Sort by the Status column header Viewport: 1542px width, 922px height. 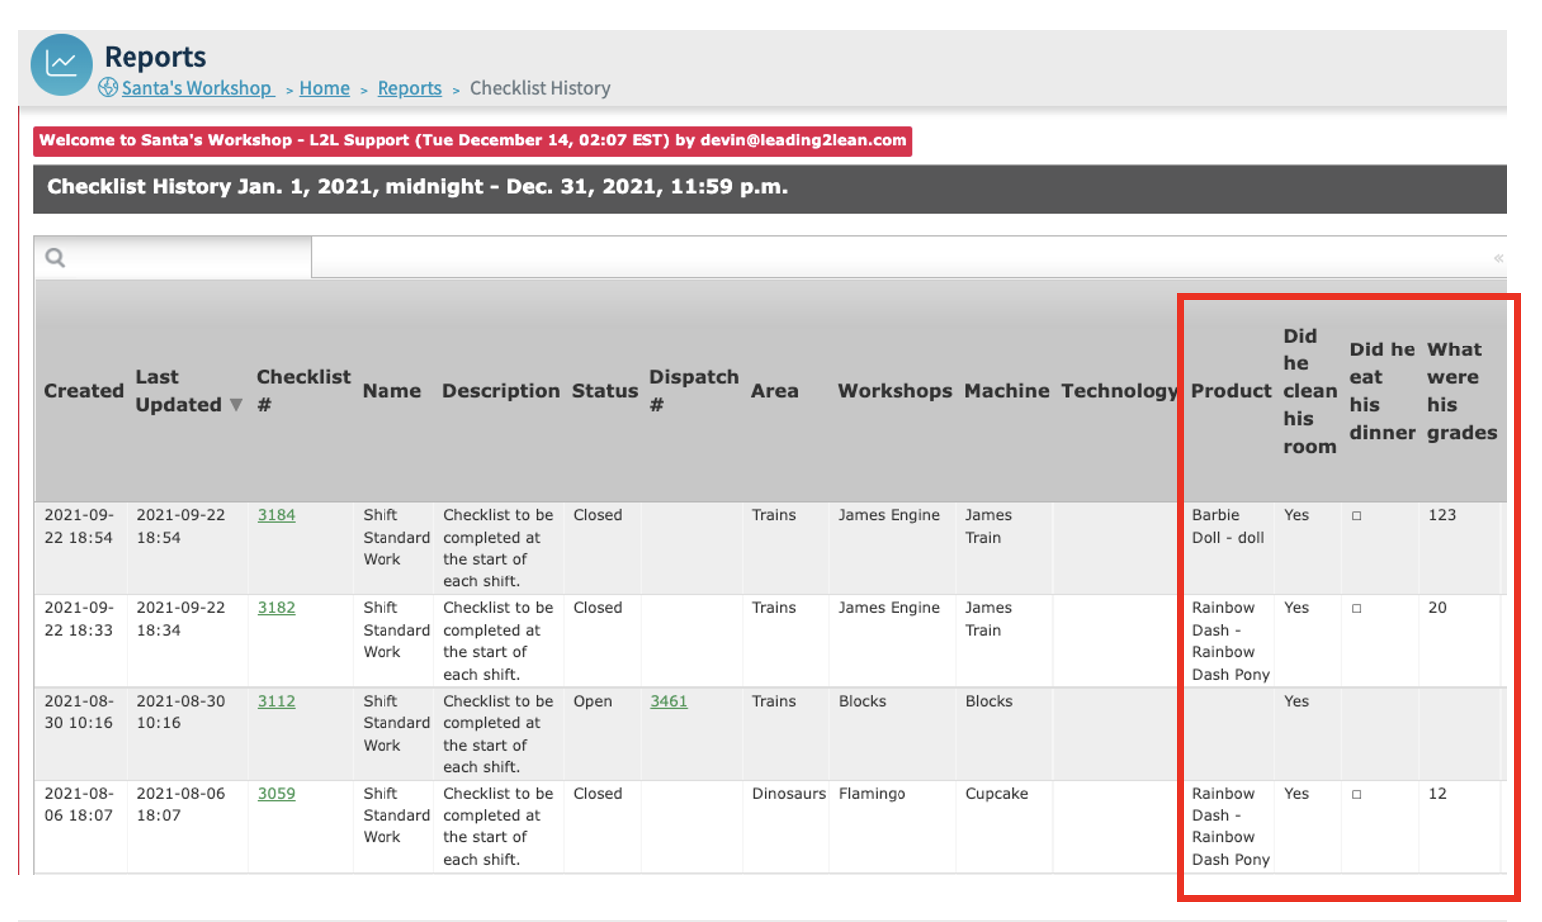603,391
